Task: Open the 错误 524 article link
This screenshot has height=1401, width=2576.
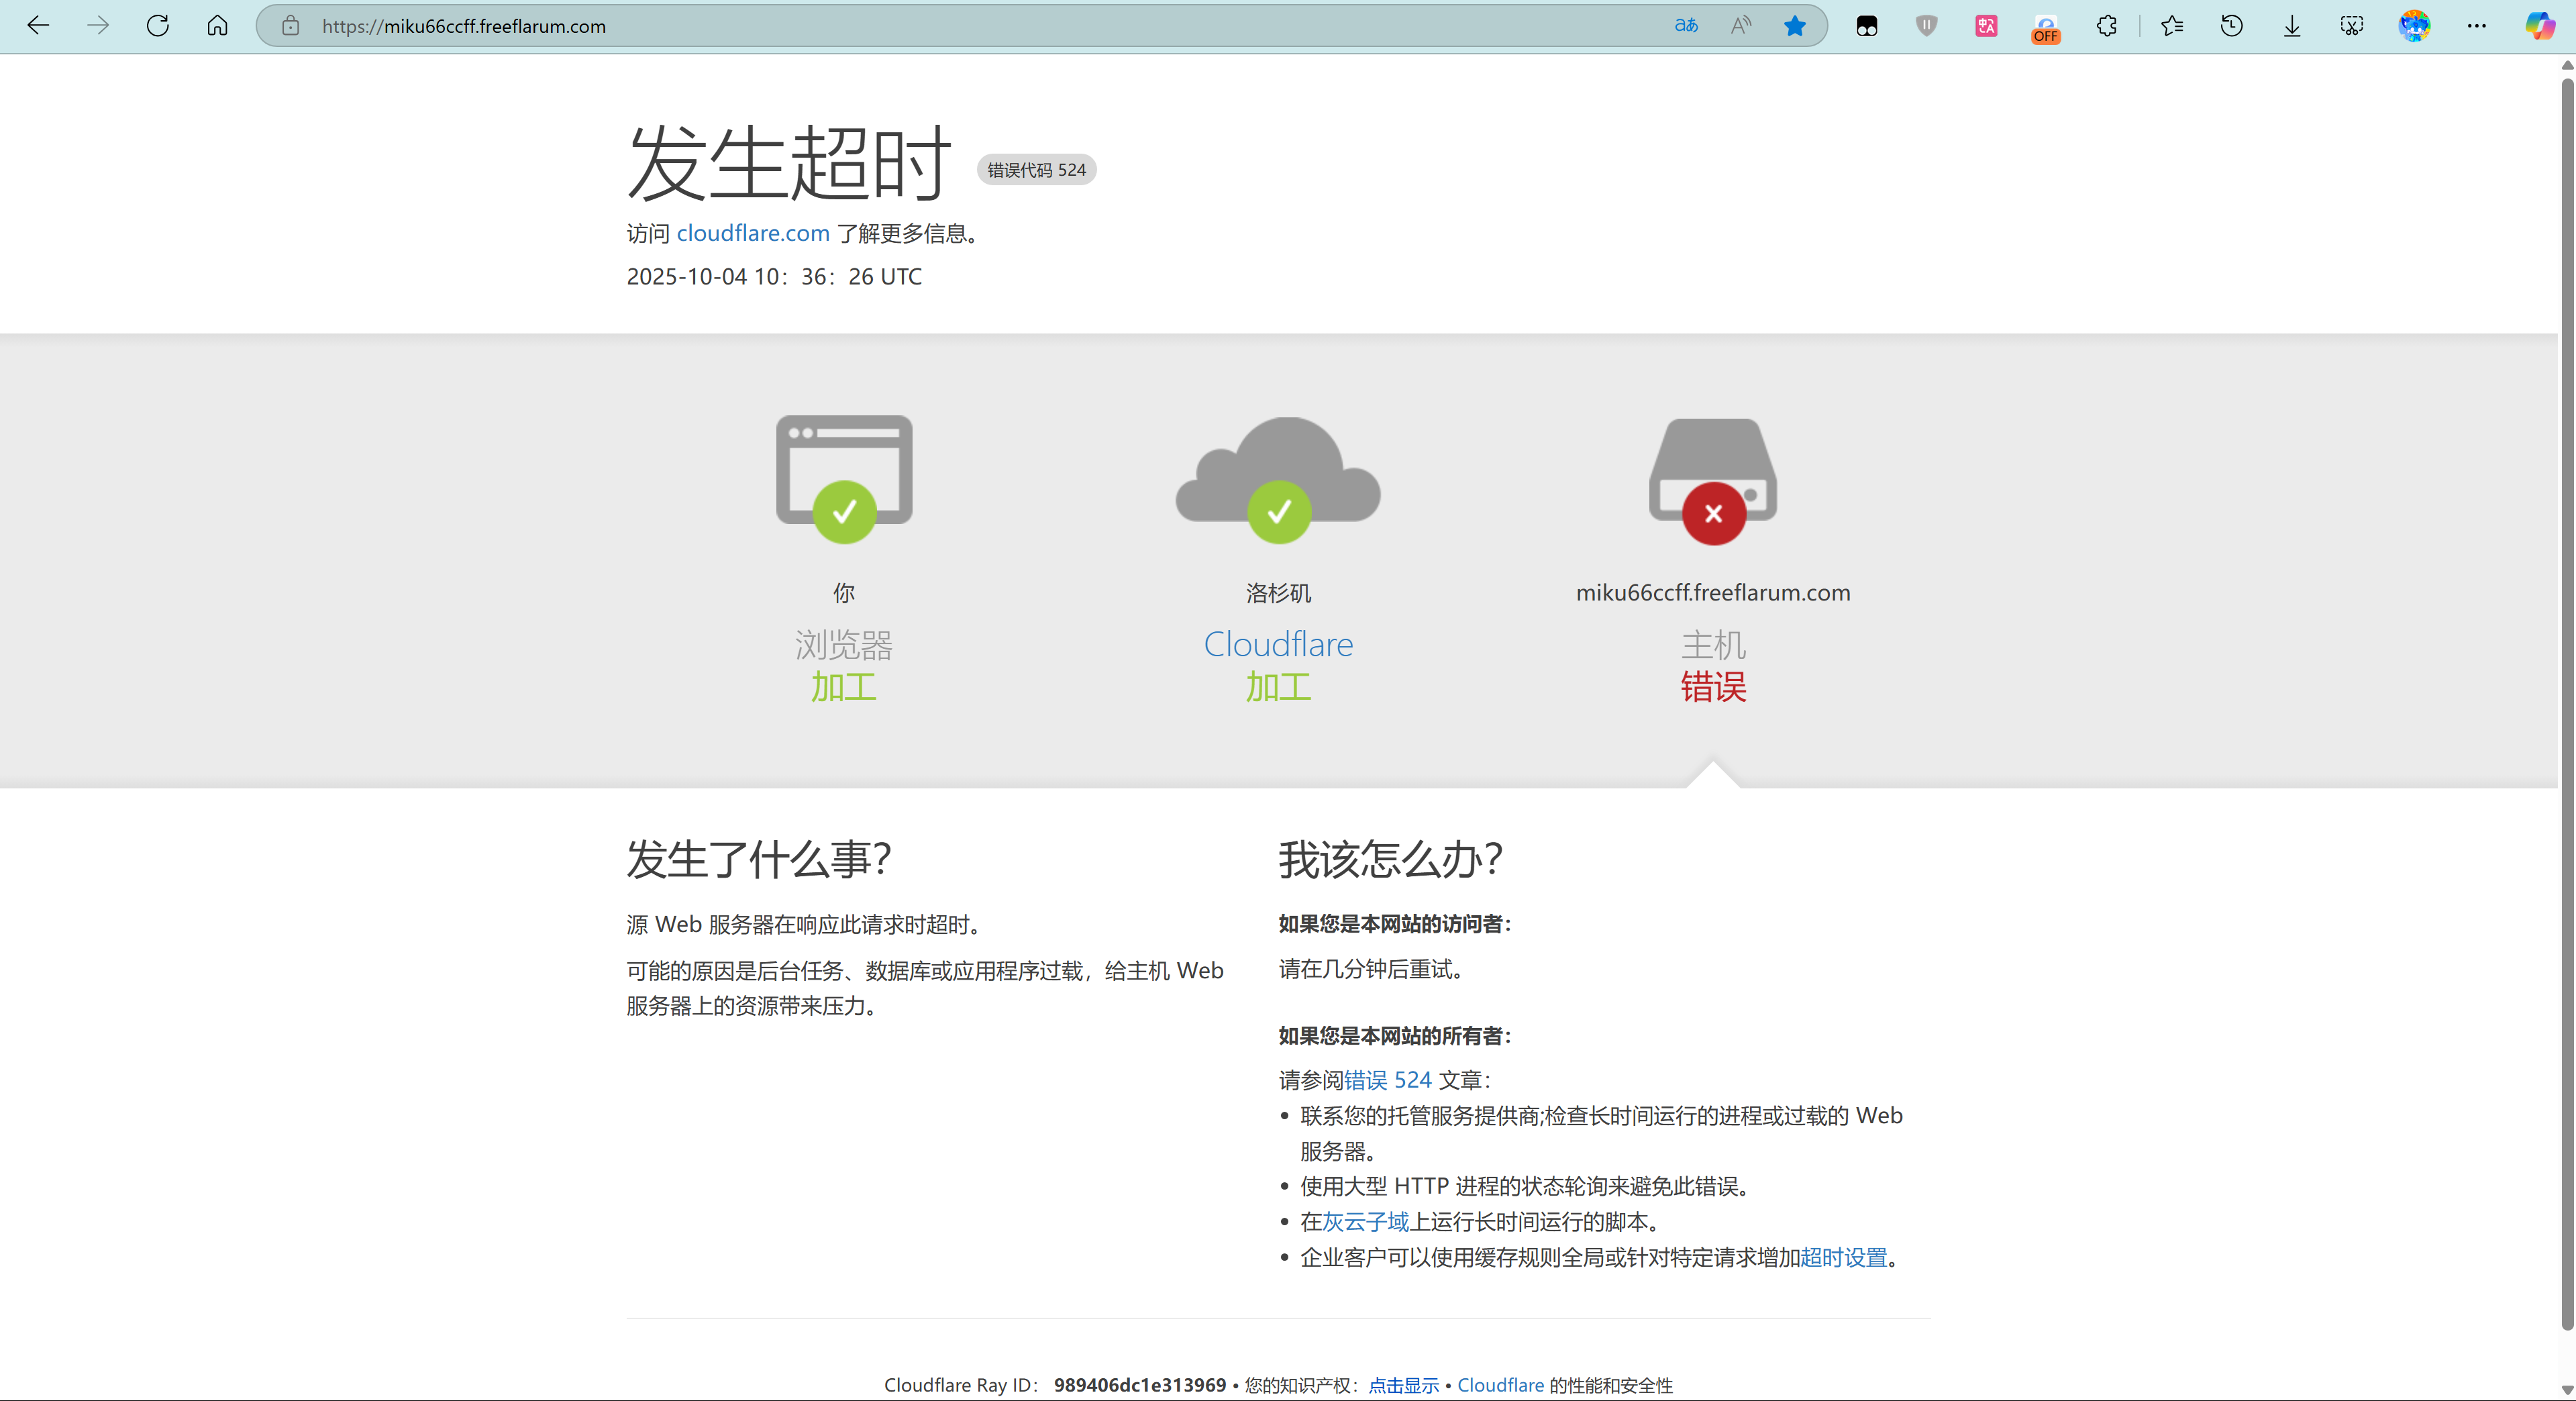Action: click(1387, 1080)
